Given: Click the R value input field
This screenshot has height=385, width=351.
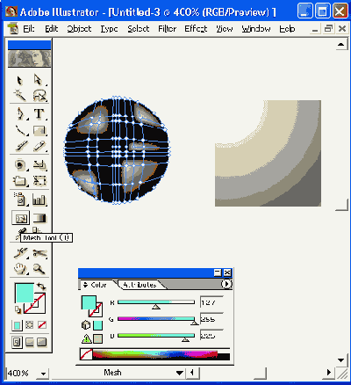Looking at the screenshot, I should click(x=211, y=302).
